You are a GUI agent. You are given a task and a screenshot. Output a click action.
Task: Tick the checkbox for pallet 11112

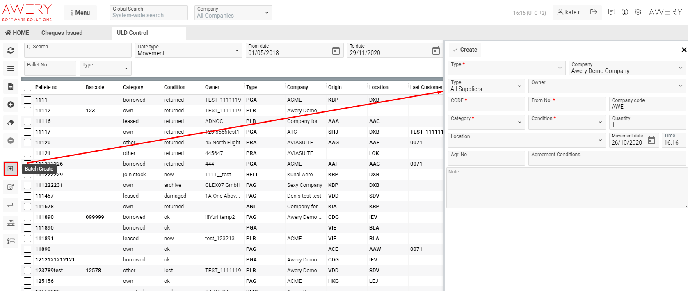click(x=27, y=111)
